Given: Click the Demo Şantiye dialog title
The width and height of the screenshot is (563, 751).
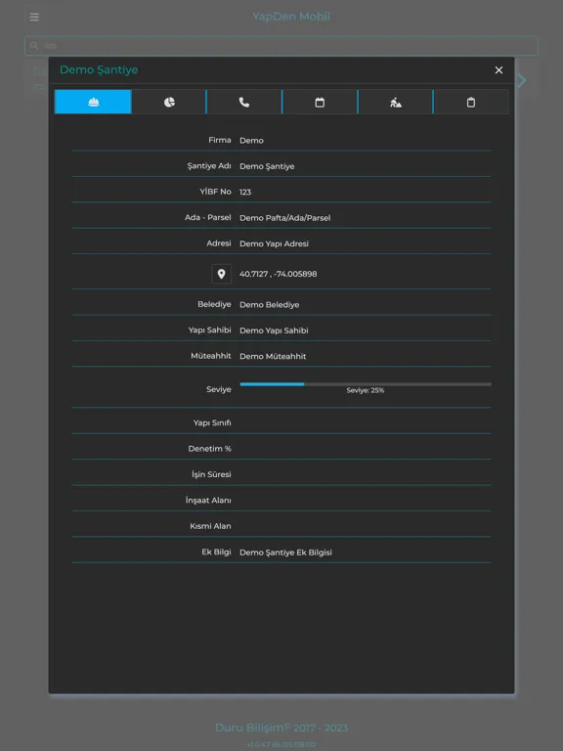Looking at the screenshot, I should pos(99,70).
